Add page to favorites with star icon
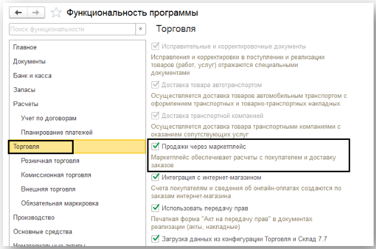 coord(56,12)
